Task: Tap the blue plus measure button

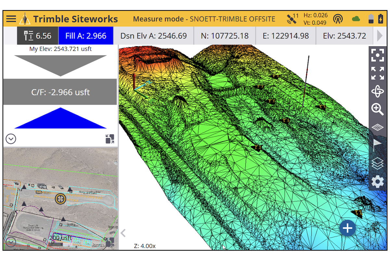Action: pyautogui.click(x=347, y=228)
